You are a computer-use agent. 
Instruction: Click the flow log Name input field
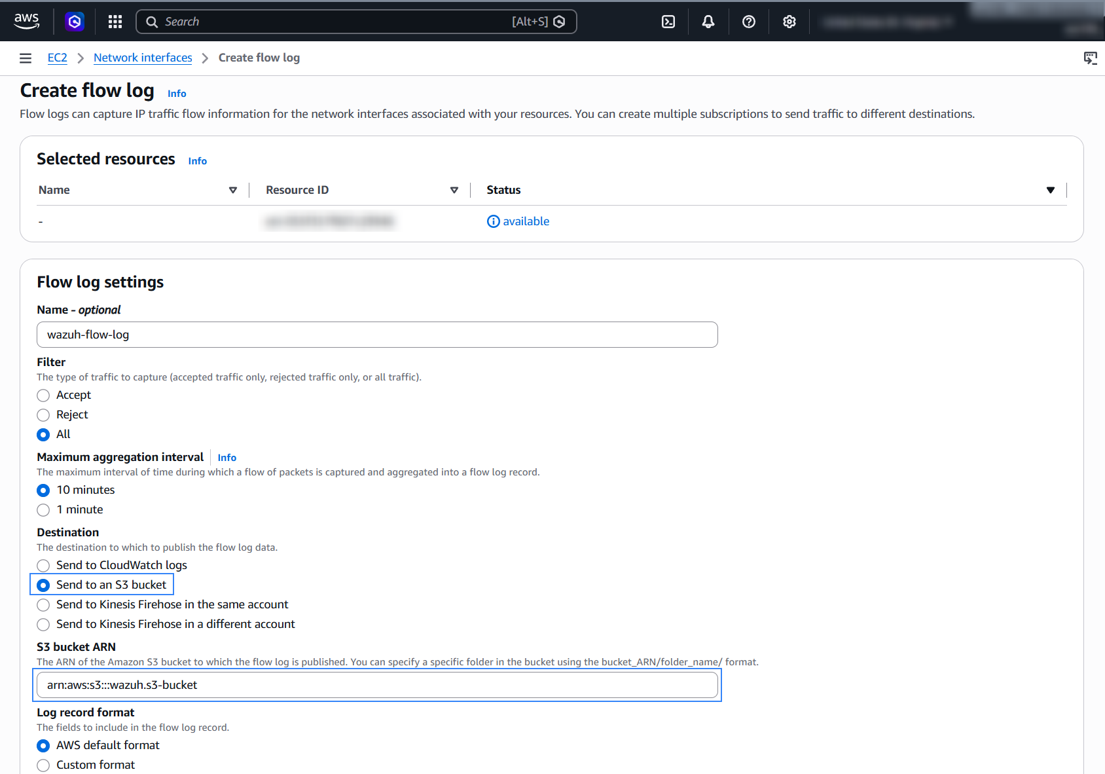tap(377, 335)
